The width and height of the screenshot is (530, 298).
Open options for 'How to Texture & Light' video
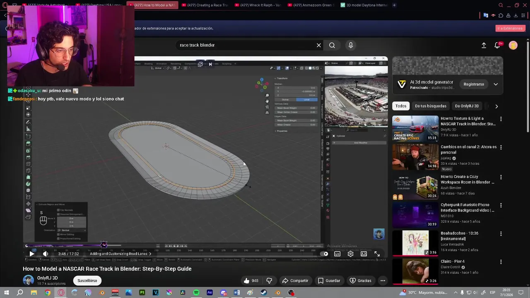tap(501, 119)
